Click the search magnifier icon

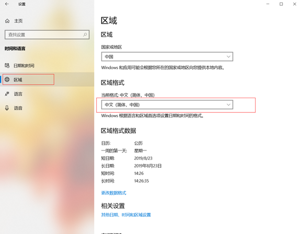coord(85,34)
